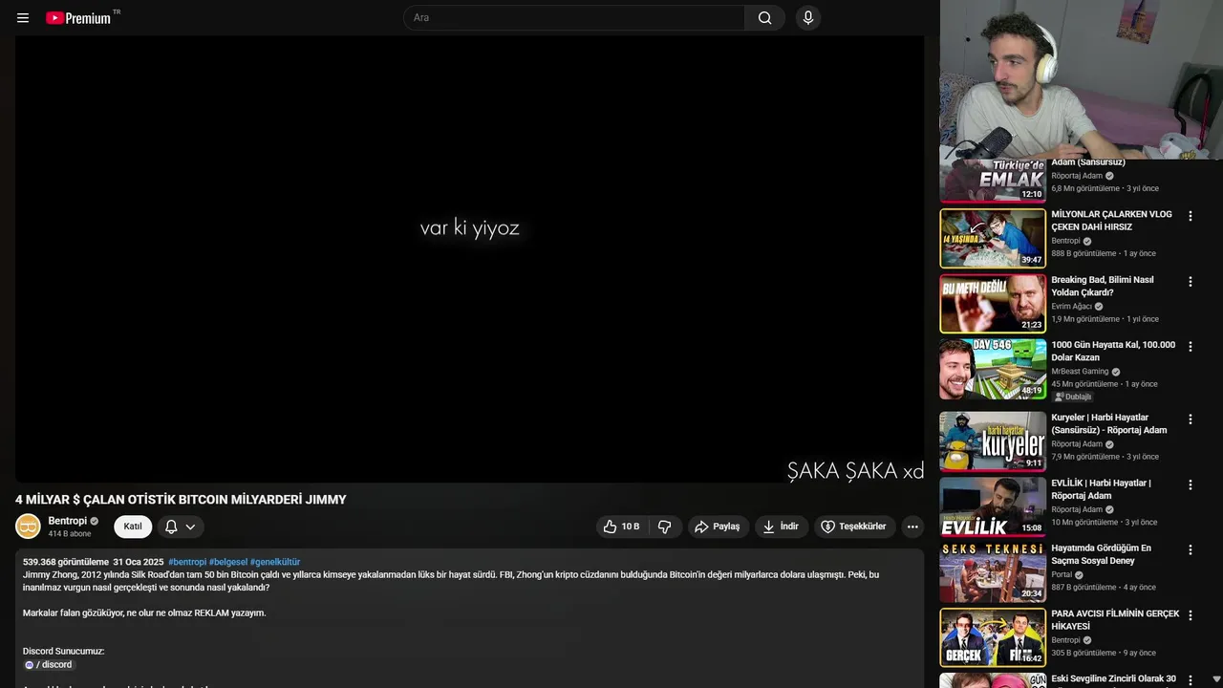1223x688 pixels.
Task: Open options for Eski Sevgiline Zincirli video
Action: 1191,678
